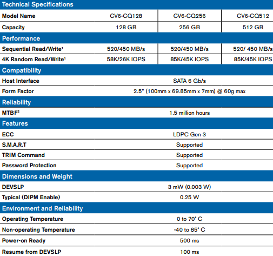Image resolution: width=273 pixels, height=256 pixels.
Task: Click the 2.5" form factor dimensions value
Action: pos(190,91)
